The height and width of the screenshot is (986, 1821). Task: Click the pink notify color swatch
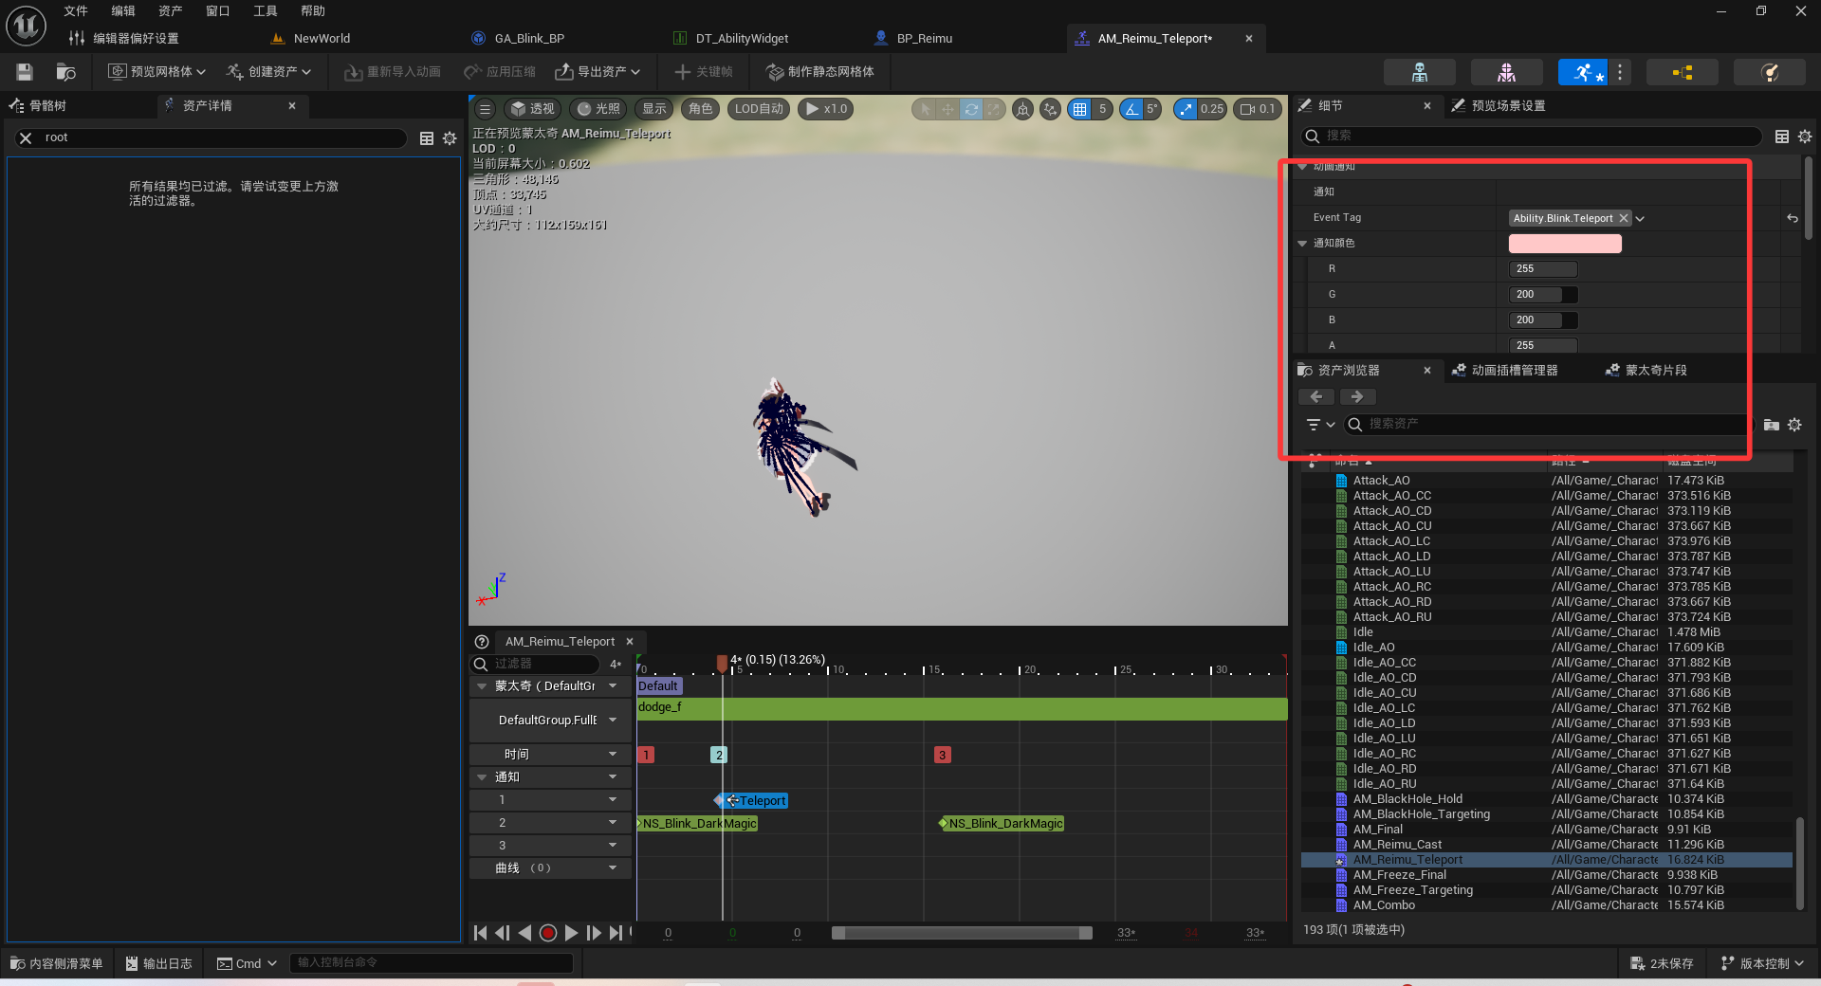pos(1565,245)
